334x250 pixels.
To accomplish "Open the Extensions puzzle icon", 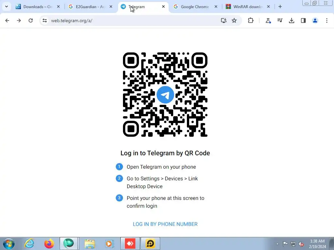I will pyautogui.click(x=251, y=21).
